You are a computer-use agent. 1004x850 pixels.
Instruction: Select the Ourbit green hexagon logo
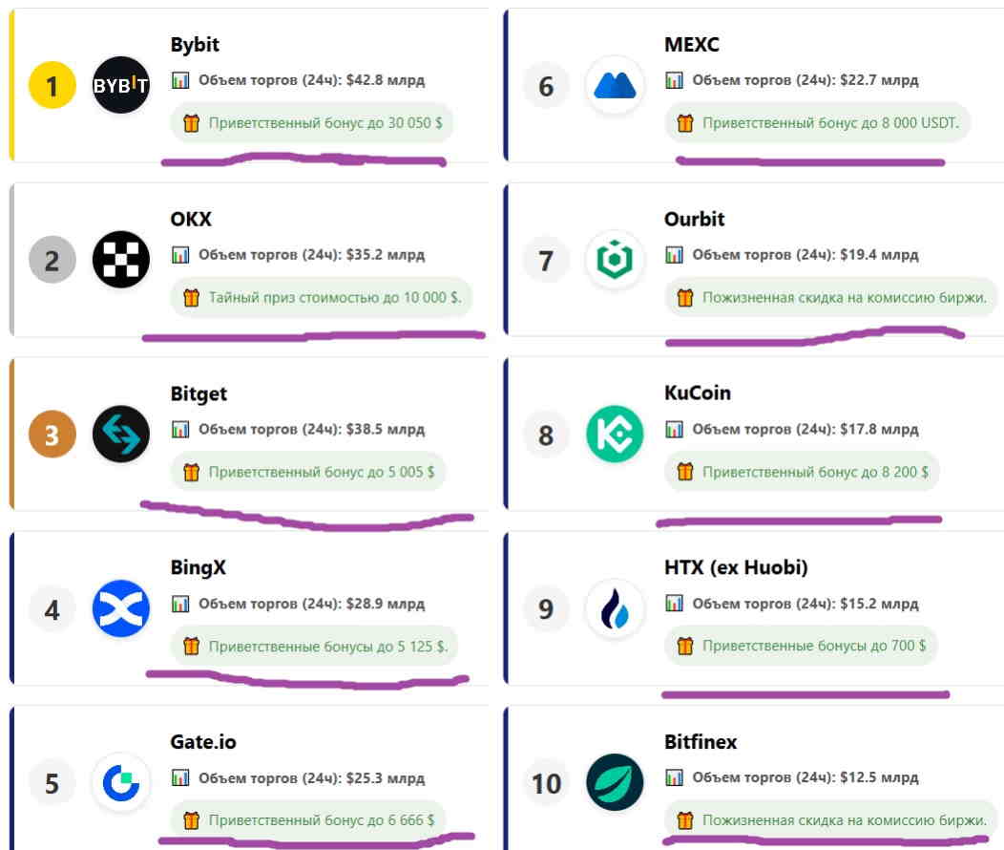point(615,260)
